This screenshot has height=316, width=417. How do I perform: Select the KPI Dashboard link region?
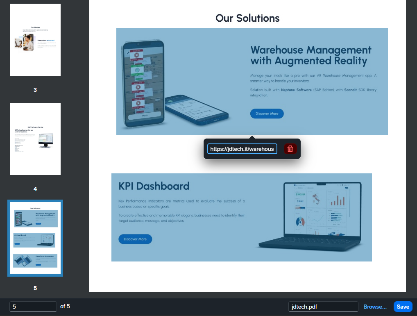[242, 217]
